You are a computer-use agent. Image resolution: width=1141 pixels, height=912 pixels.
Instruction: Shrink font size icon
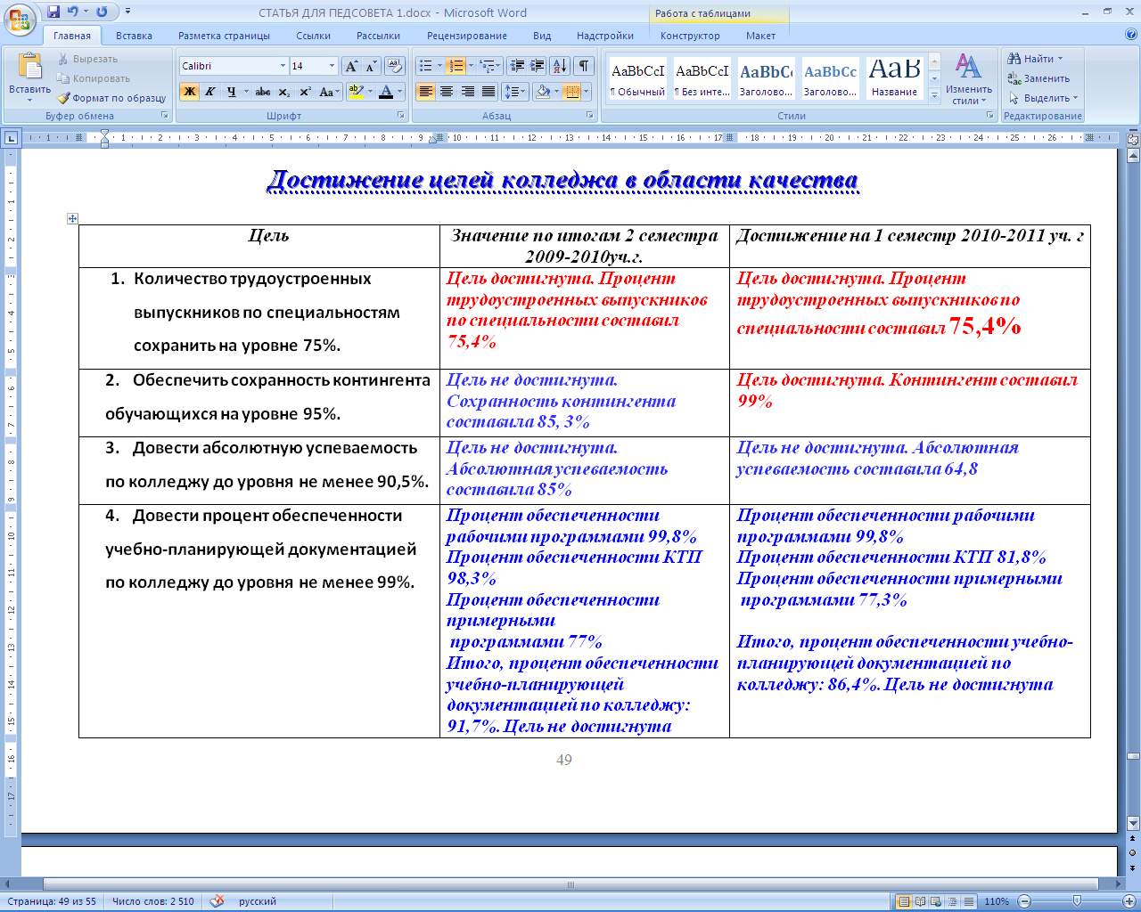point(371,66)
